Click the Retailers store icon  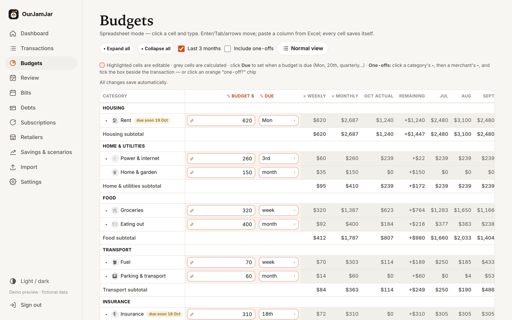tap(13, 137)
